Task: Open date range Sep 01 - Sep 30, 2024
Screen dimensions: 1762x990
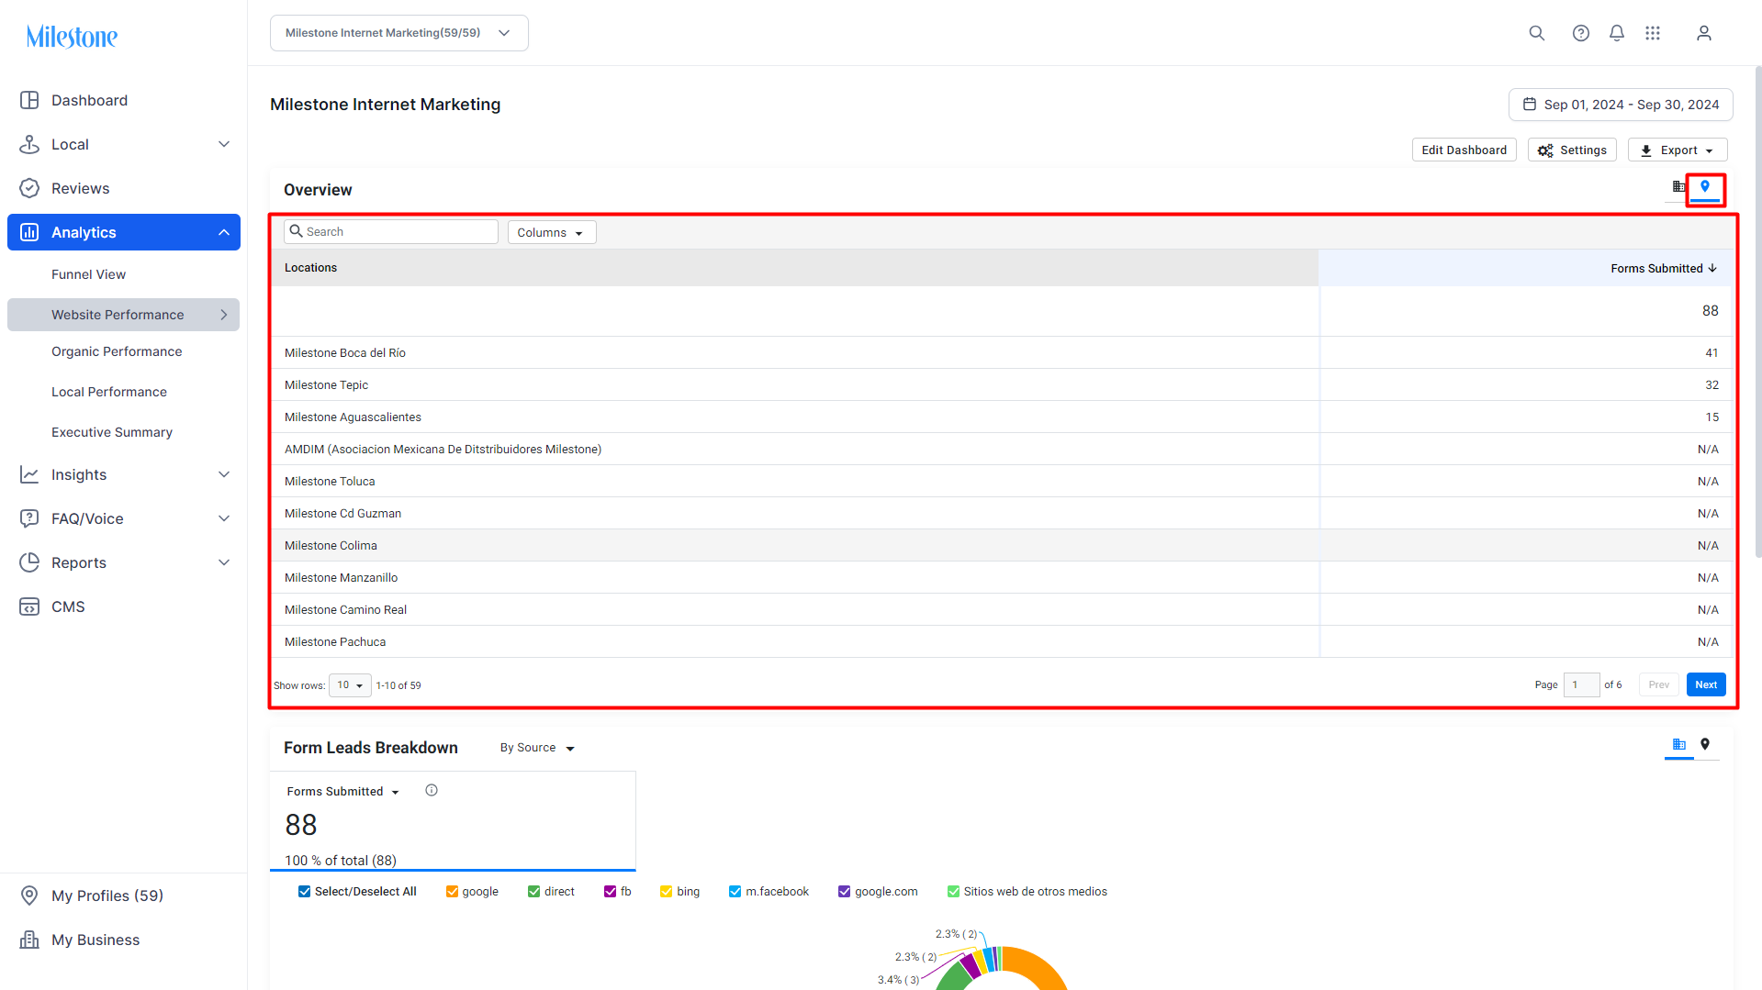Action: tap(1621, 105)
